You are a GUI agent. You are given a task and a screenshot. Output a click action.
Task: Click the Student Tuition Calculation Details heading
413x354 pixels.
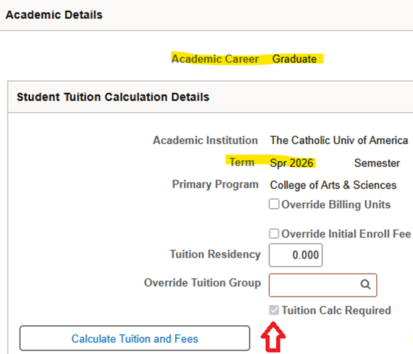[113, 97]
